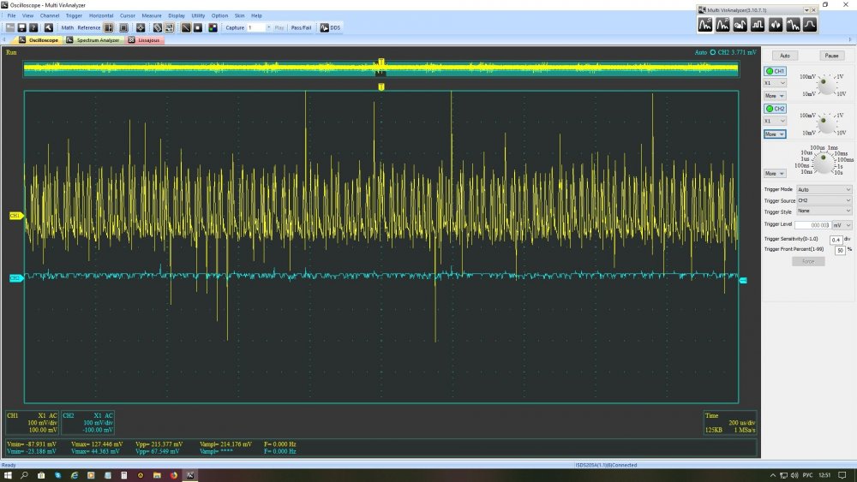Open Firefox from the Windows taskbar
857x482 pixels.
pyautogui.click(x=175, y=475)
